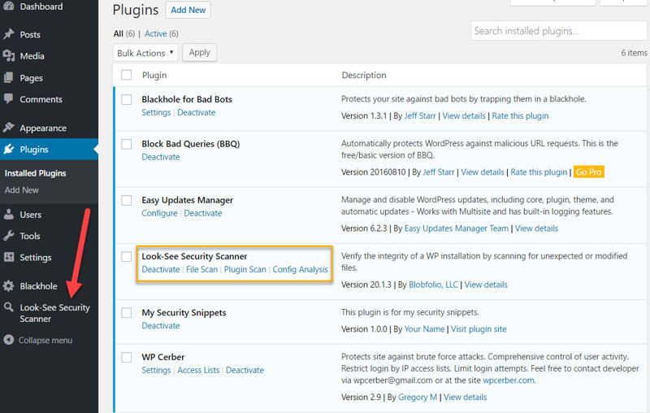Check the Look-See Security Scanner checkbox
Viewport: 650px width, 413px height.
point(127,257)
